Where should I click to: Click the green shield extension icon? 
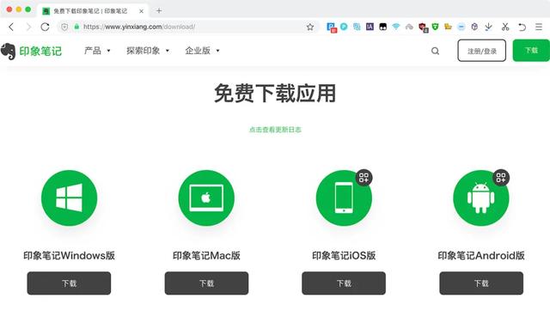coord(436,27)
